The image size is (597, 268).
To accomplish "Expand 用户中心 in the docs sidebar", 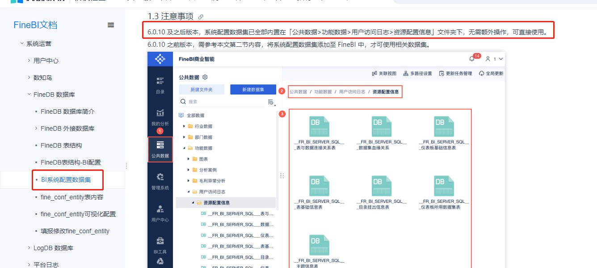I will point(29,61).
